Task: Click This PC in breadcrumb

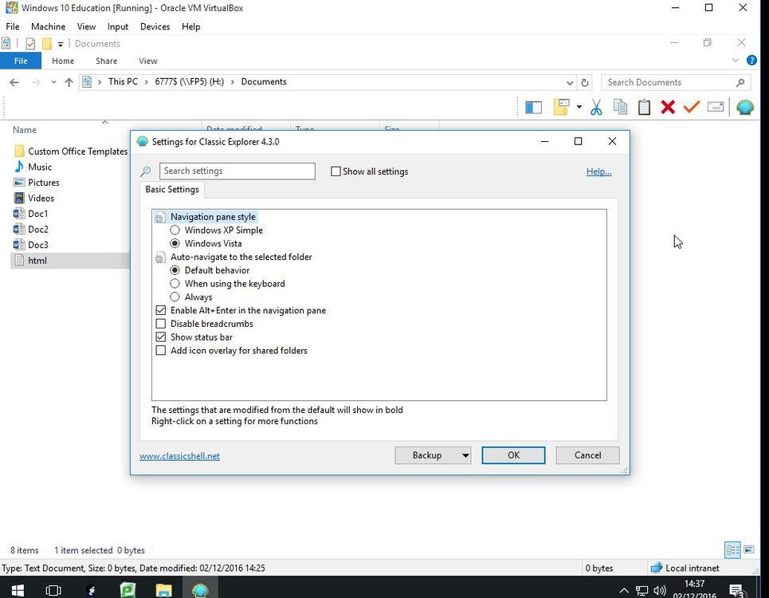Action: 123,81
